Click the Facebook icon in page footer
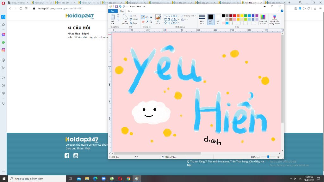Screen dimensions: 324x182 coord(67,155)
